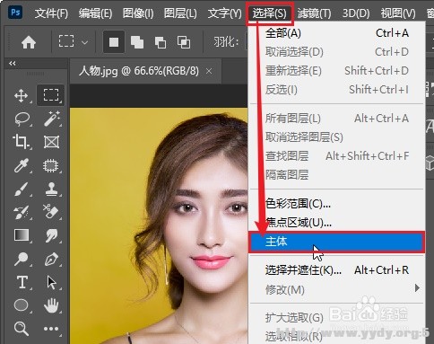Viewport: 434px width, 344px height.
Task: Open the Edit Toolbar three-dots button
Action: coord(51,329)
